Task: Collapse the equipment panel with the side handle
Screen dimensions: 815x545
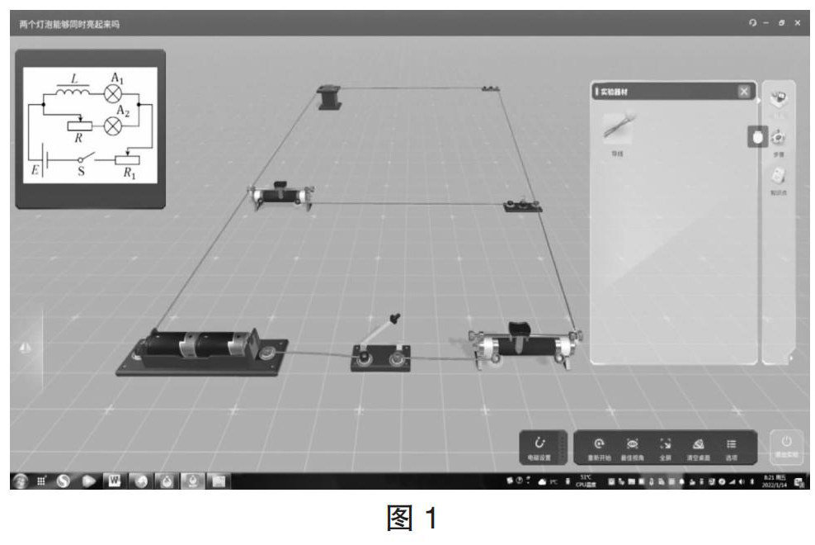Action: (x=756, y=136)
